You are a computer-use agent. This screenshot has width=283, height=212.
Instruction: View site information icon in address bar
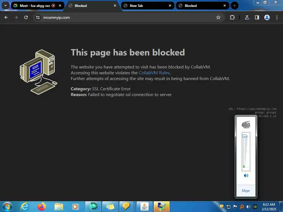pos(38,17)
